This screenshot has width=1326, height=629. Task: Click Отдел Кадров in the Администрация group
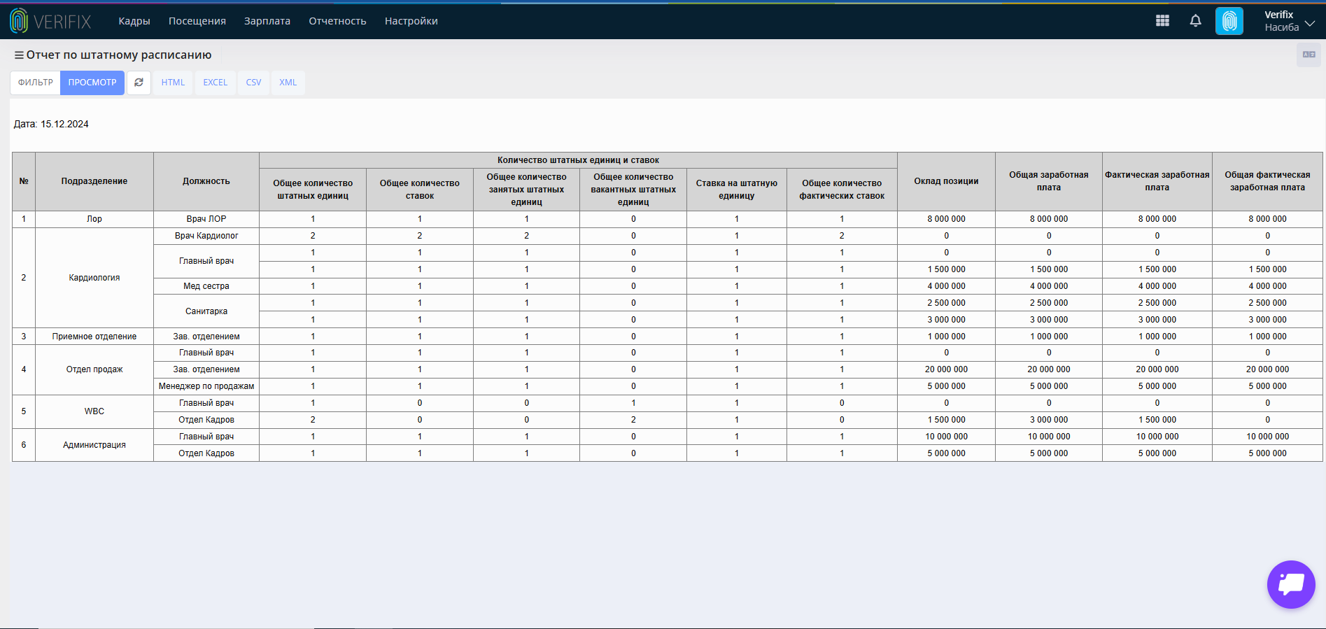[x=206, y=453]
